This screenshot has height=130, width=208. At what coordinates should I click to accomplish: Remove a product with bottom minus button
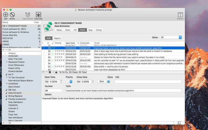coord(7,123)
